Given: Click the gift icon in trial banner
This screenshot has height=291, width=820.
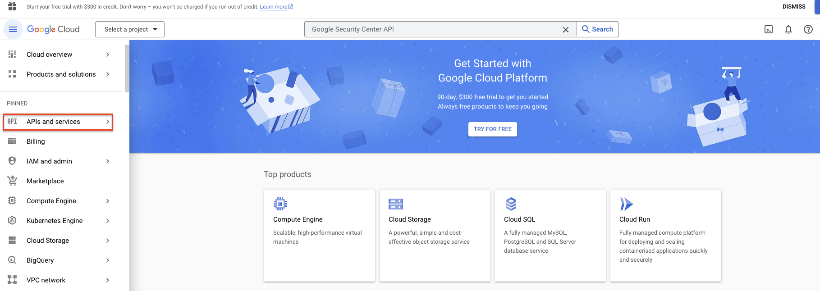Looking at the screenshot, I should point(12,6).
